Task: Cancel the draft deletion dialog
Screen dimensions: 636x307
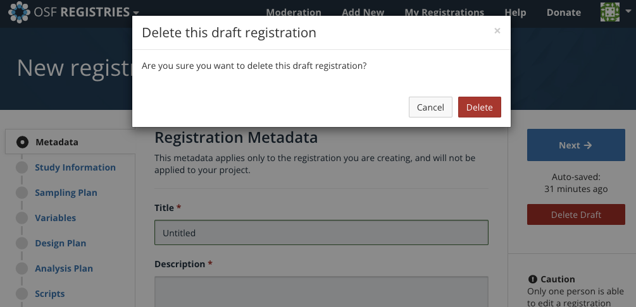Action: click(x=430, y=107)
